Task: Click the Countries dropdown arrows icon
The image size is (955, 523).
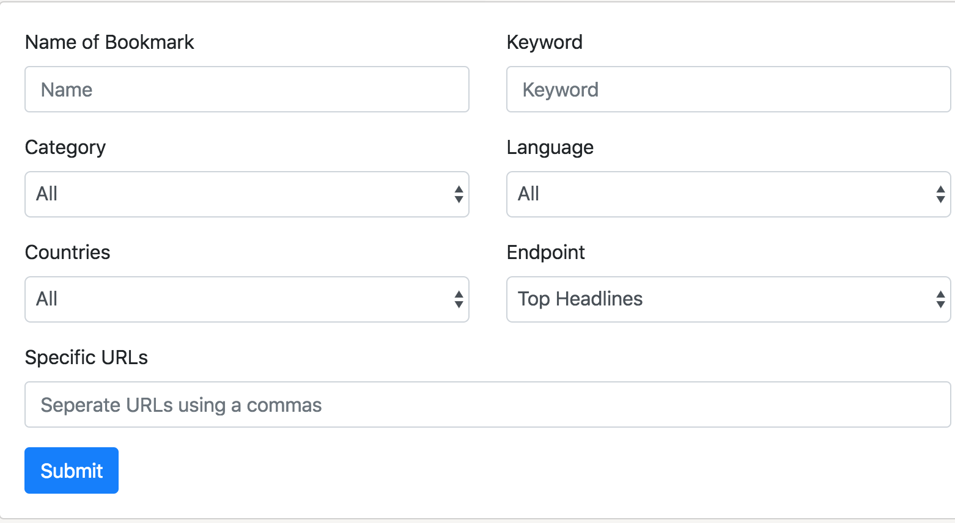Action: click(459, 299)
